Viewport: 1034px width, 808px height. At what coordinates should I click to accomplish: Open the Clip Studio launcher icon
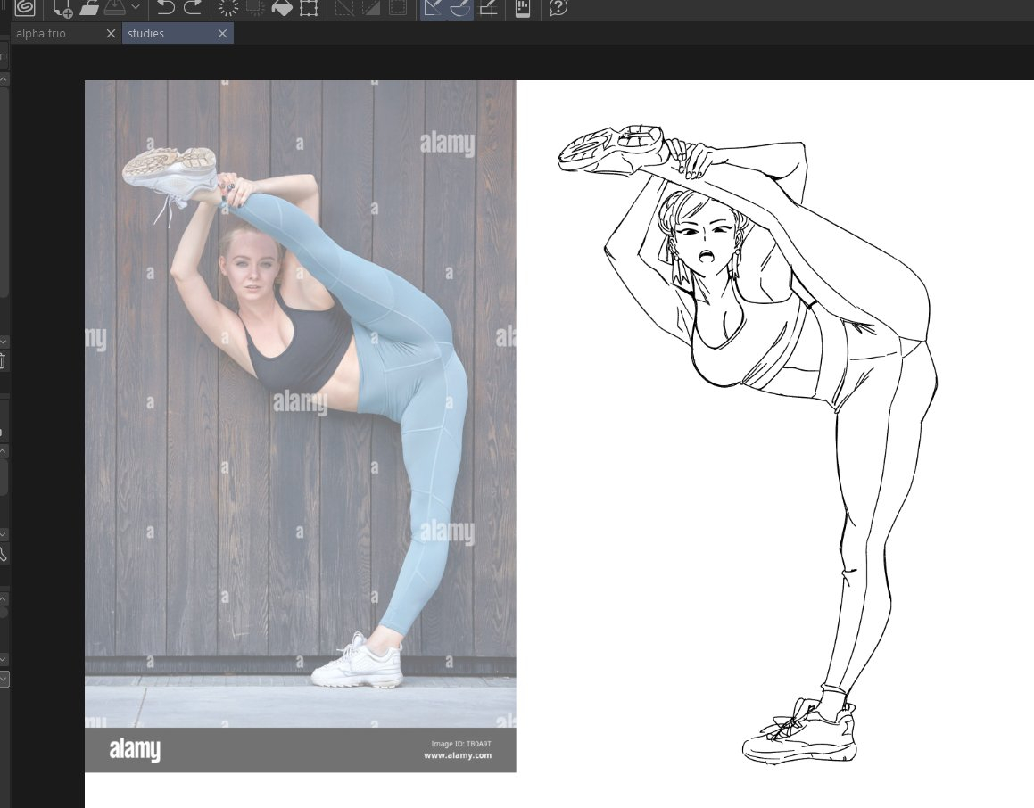point(24,8)
